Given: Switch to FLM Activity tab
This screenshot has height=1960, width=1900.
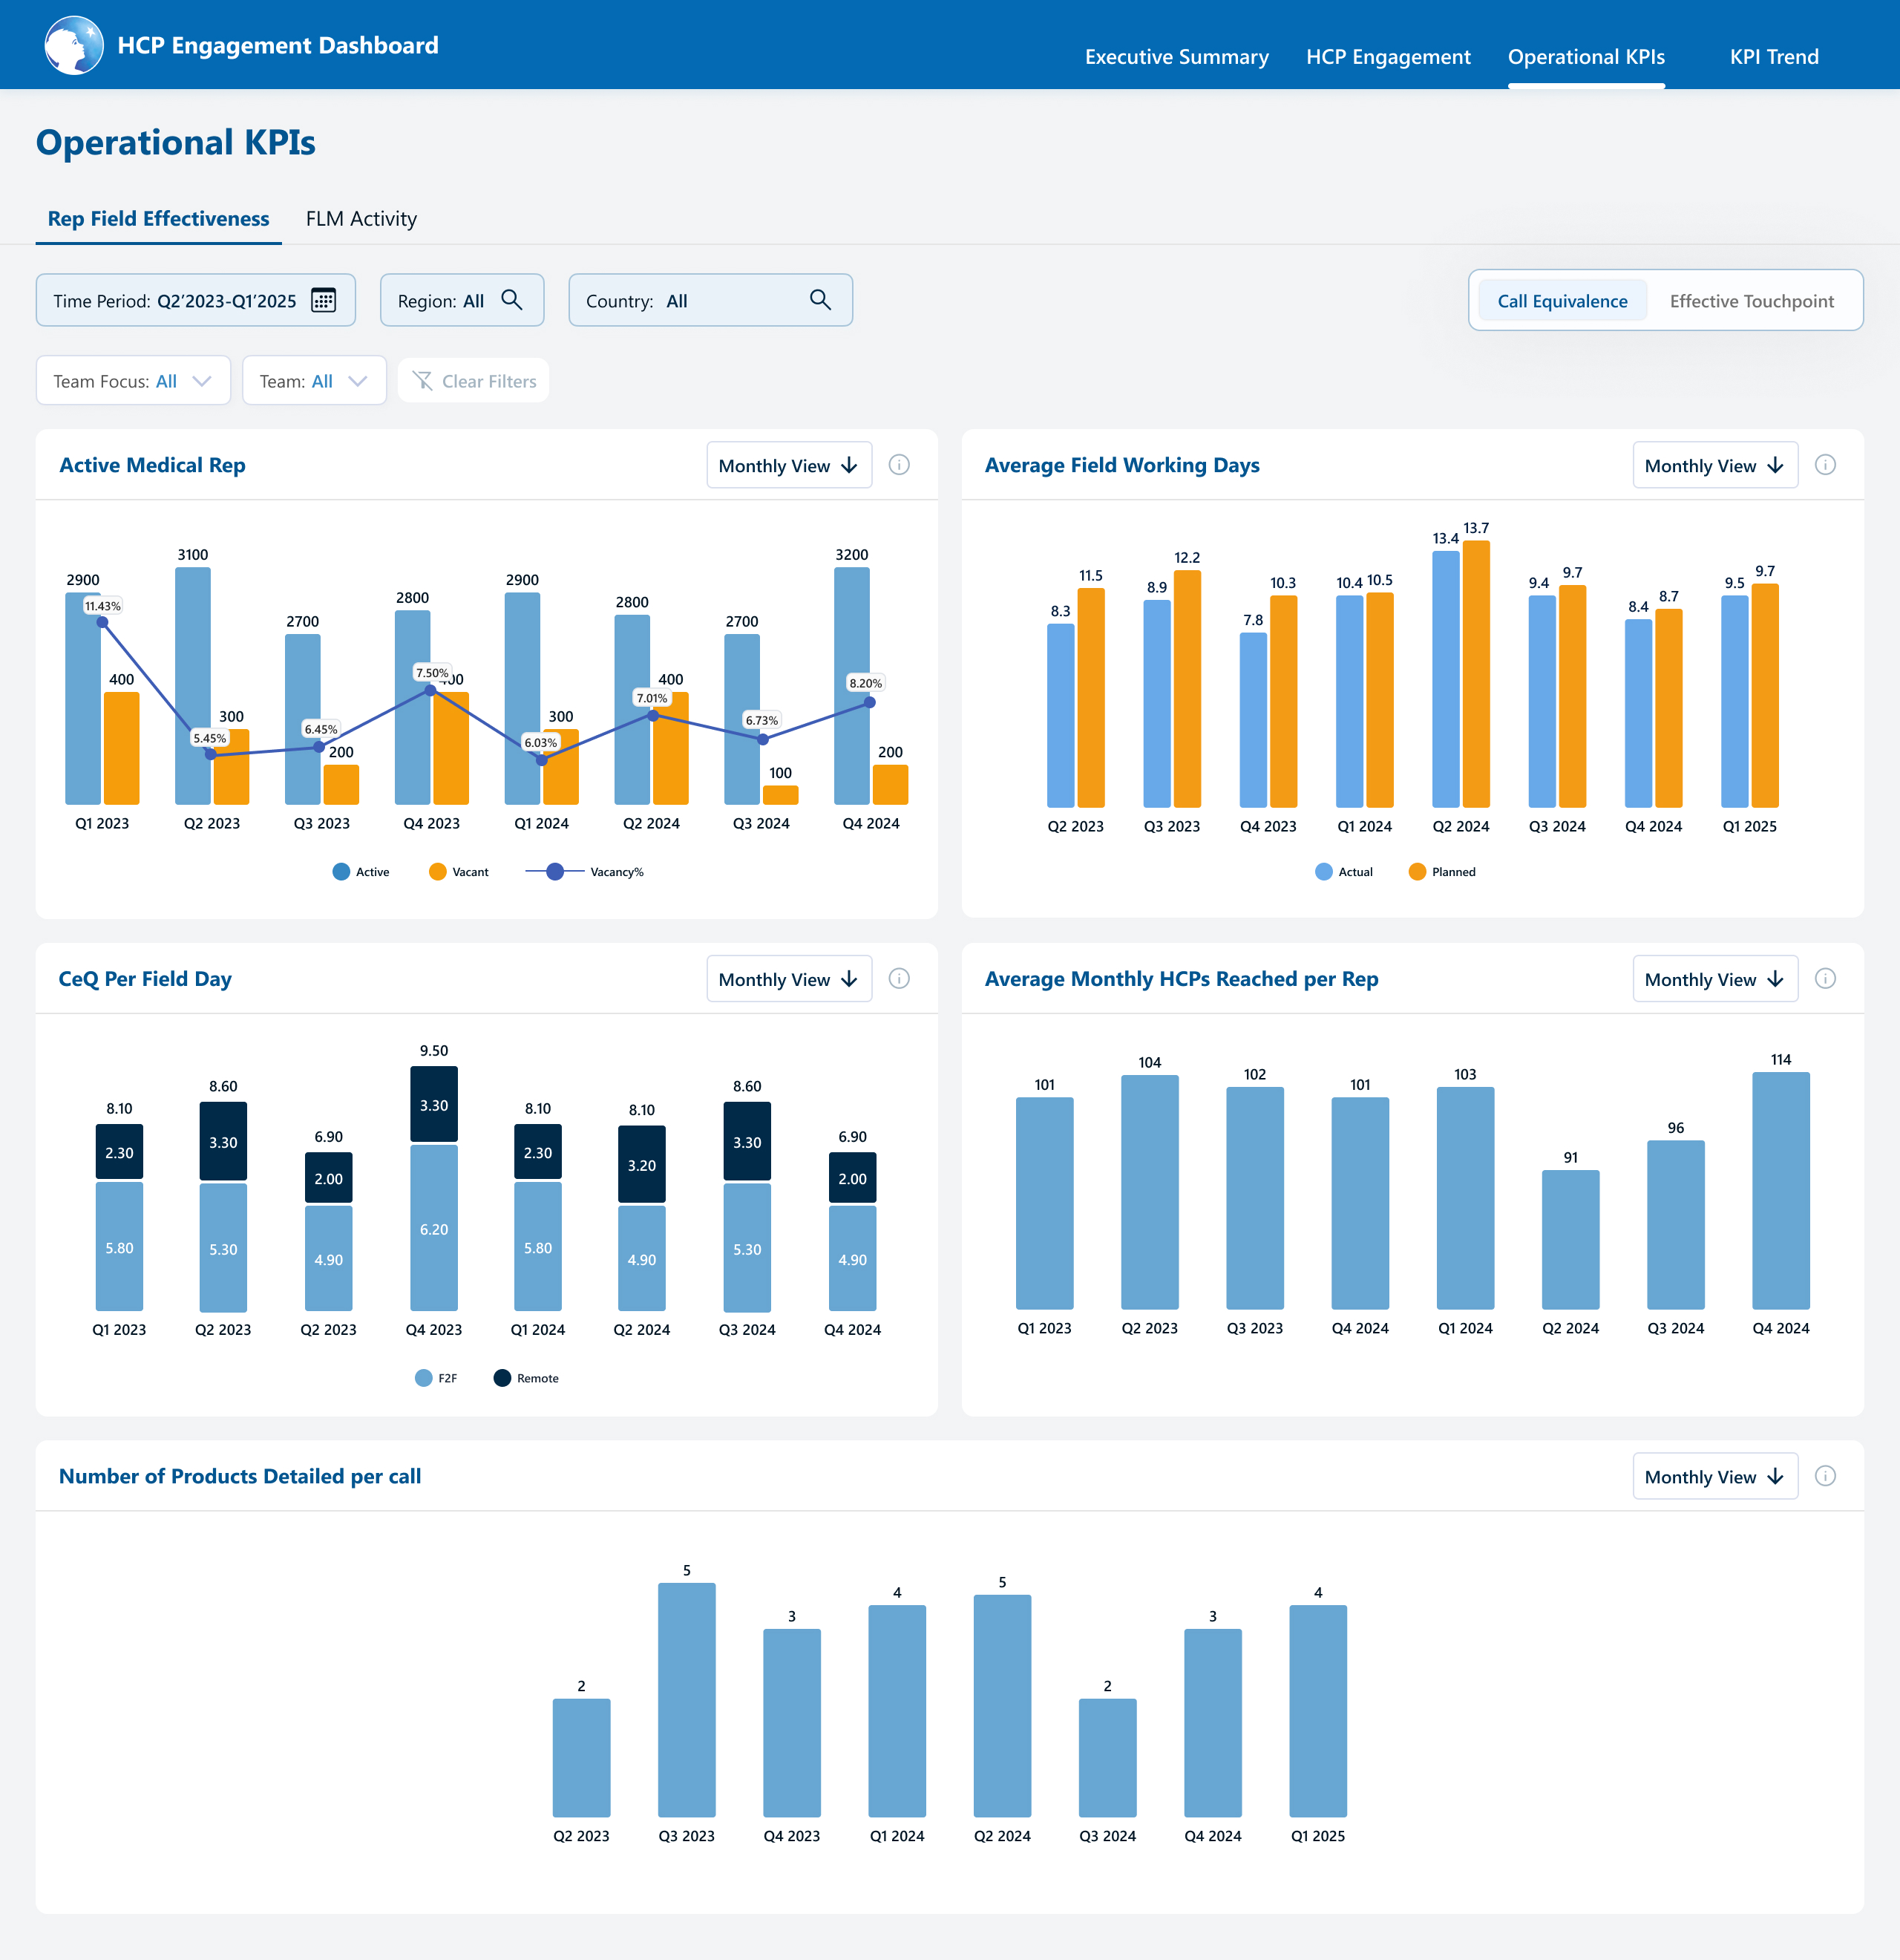Looking at the screenshot, I should click(361, 219).
